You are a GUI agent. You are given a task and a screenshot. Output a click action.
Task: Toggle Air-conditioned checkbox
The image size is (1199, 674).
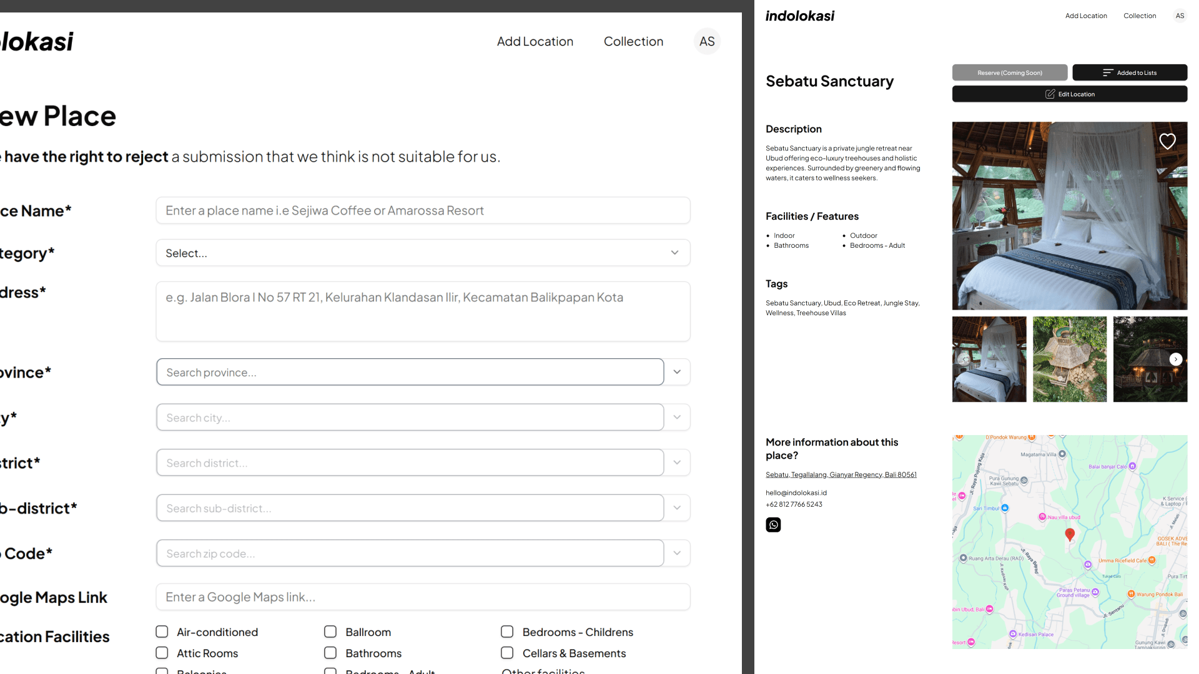162,632
